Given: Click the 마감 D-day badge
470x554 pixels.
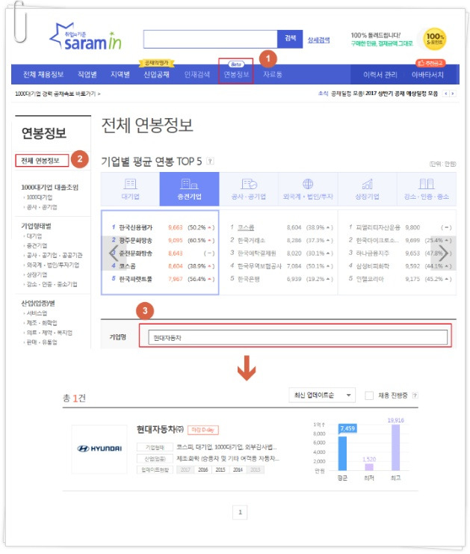Looking at the screenshot, I should tap(203, 430).
